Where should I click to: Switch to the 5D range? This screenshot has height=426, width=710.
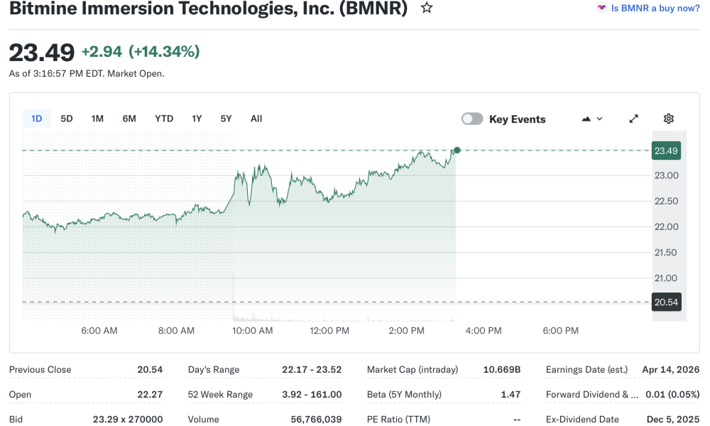click(67, 119)
